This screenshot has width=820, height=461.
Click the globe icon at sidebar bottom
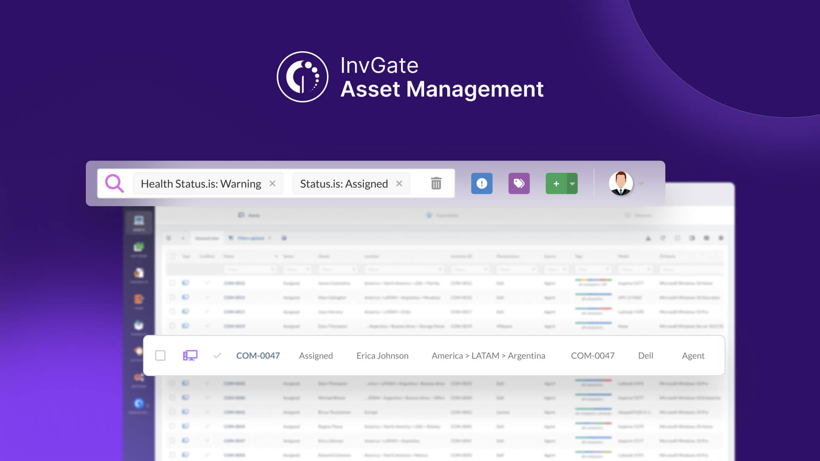tap(138, 403)
